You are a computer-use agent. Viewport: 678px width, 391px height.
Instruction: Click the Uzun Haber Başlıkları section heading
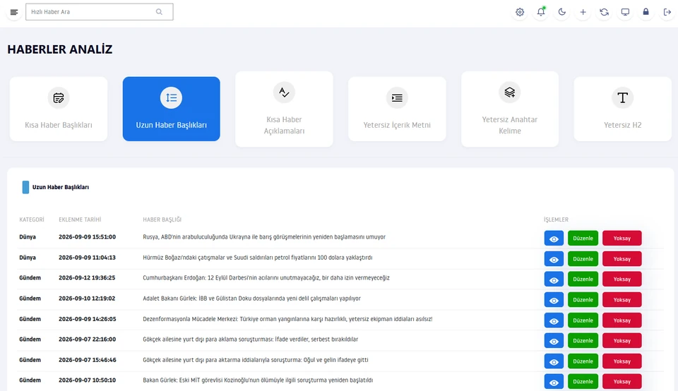(x=61, y=187)
